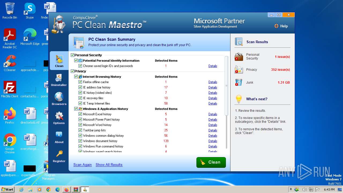
Task: Uncheck Windows document history
Action: [x=80, y=141]
